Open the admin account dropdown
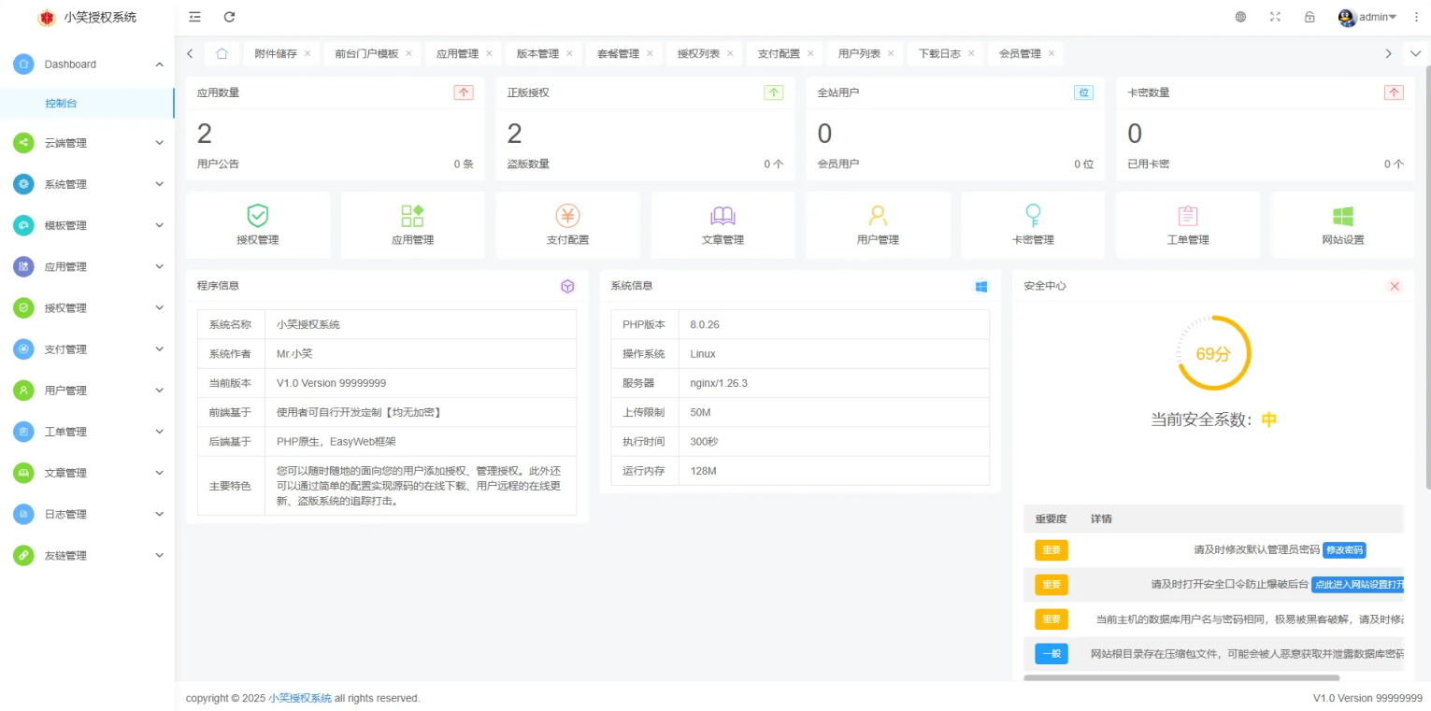 pos(1368,16)
